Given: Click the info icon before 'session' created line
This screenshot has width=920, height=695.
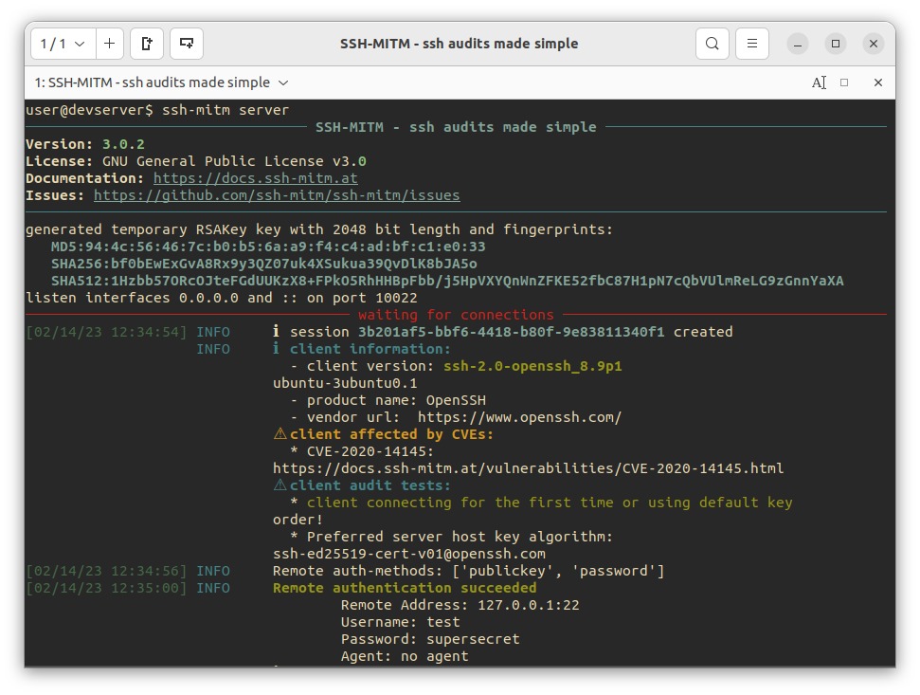Looking at the screenshot, I should pyautogui.click(x=276, y=331).
